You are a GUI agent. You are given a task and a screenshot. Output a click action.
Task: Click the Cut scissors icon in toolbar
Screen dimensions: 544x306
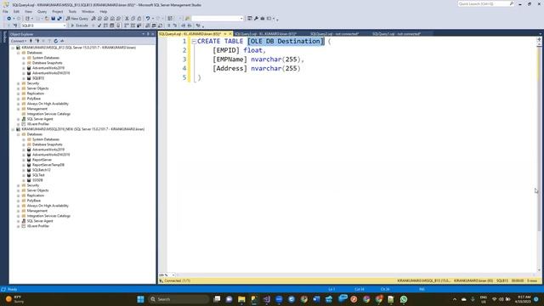127,19
